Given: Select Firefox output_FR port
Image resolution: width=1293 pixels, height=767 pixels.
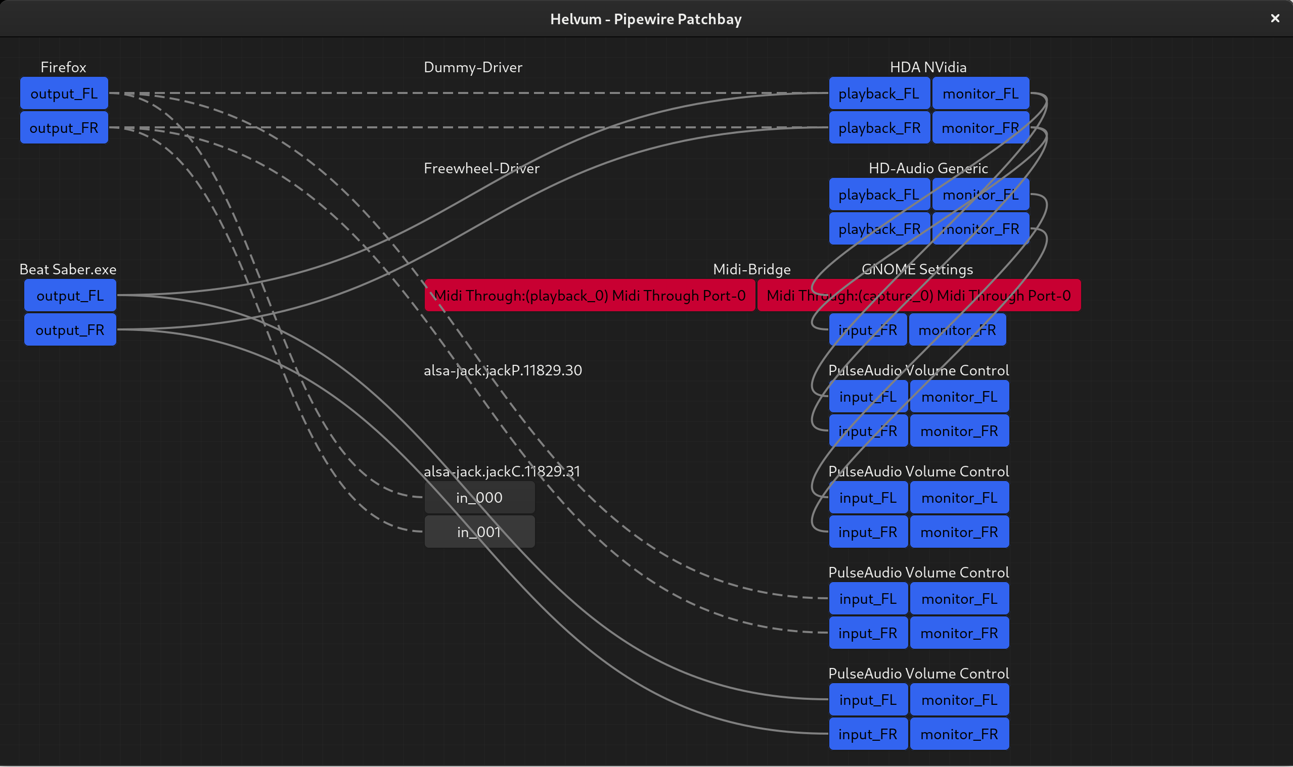Looking at the screenshot, I should [x=64, y=128].
